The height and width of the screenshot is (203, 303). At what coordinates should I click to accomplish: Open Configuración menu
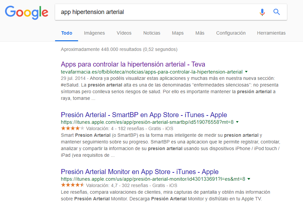coord(231,33)
